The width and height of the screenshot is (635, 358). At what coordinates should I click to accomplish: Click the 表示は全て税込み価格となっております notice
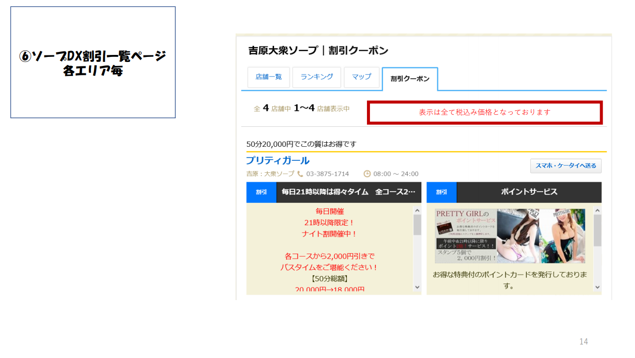[x=485, y=112]
